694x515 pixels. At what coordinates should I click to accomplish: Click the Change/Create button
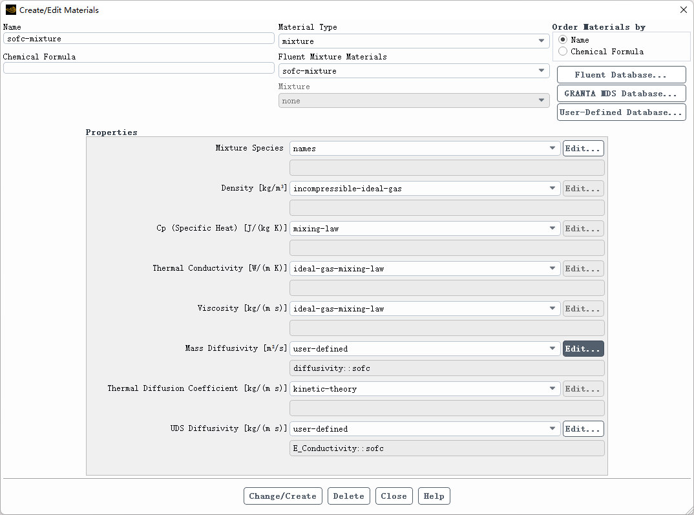tap(282, 496)
